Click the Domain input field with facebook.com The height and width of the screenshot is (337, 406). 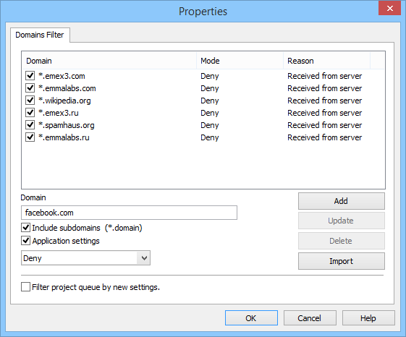click(x=129, y=213)
